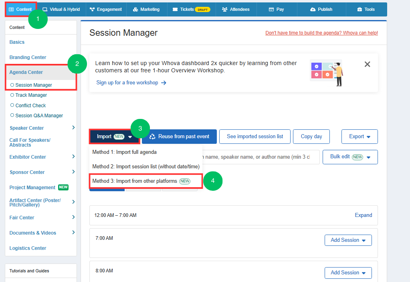Open the Import dropdown
The image size is (410, 282).
point(114,137)
